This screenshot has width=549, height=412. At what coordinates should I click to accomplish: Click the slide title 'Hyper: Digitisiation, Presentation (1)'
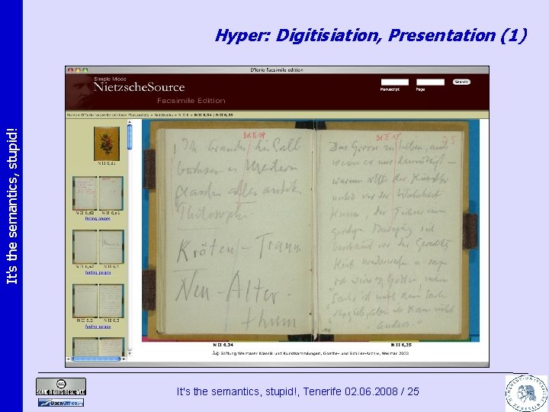tap(371, 36)
